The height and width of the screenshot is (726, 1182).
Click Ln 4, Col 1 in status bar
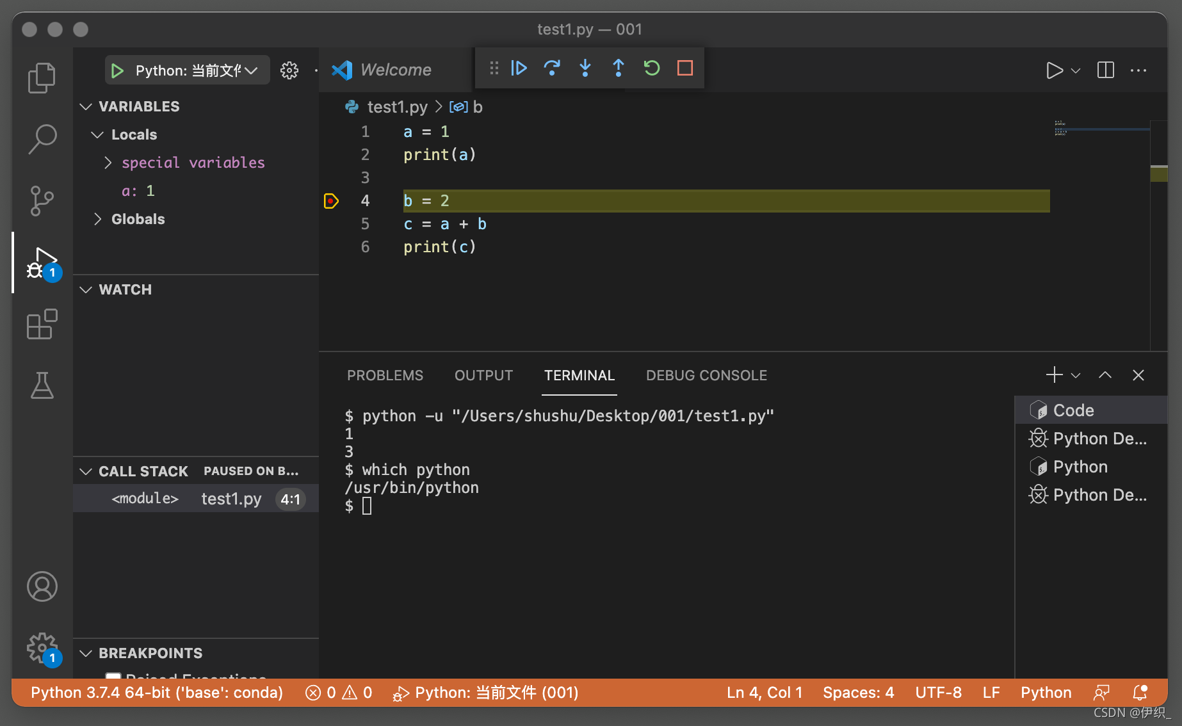(x=765, y=693)
